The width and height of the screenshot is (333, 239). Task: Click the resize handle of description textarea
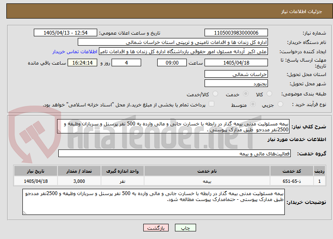click(x=59, y=131)
